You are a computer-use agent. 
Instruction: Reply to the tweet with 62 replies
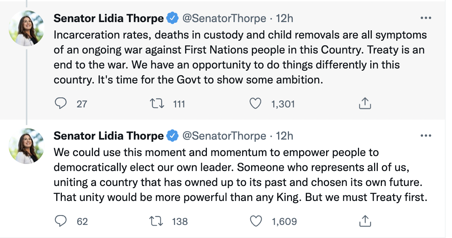click(61, 221)
